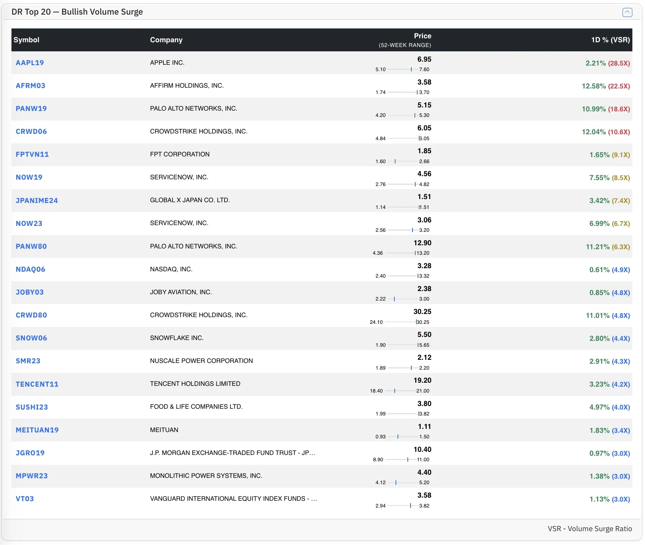The image size is (645, 545).
Task: Open the NDAQ06 symbol link
Action: pyautogui.click(x=30, y=269)
